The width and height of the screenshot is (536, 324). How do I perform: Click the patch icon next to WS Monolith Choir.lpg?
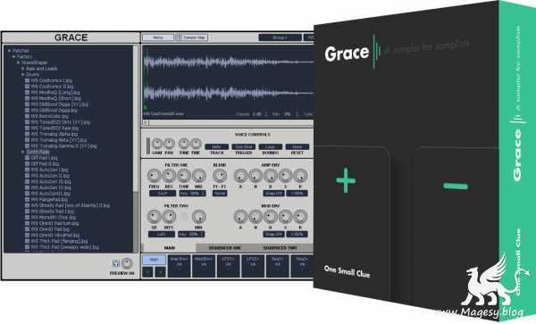[x=27, y=217]
